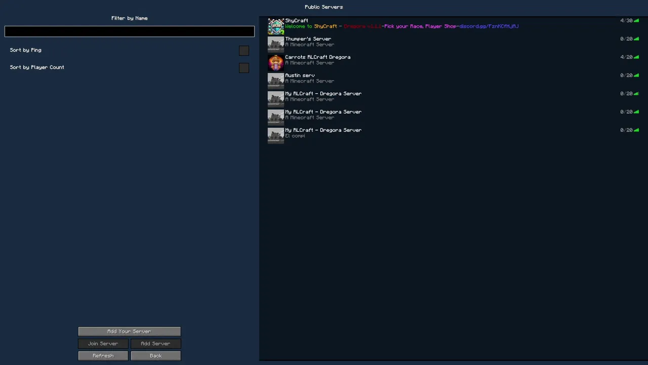The width and height of the screenshot is (648, 365).
Task: Click the Add Server button
Action: click(156, 344)
